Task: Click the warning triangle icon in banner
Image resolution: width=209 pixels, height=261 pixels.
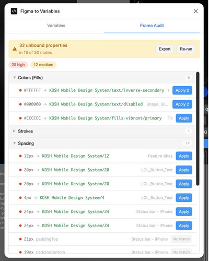Action: [x=15, y=49]
